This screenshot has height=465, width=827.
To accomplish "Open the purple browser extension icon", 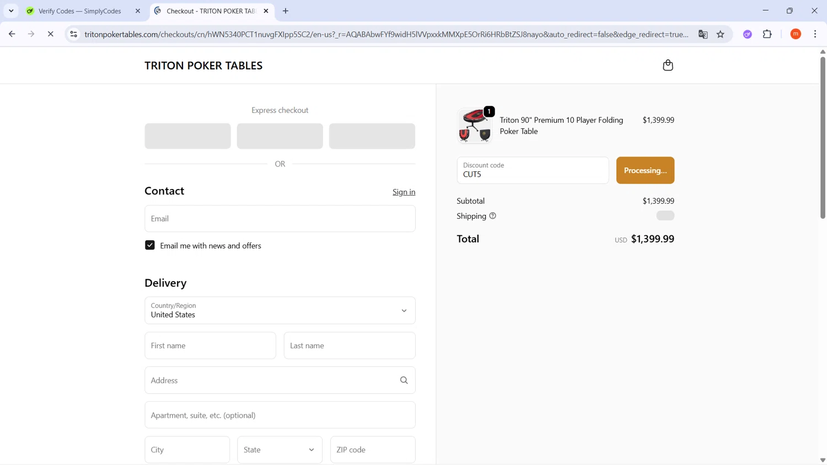I will pos(748,34).
